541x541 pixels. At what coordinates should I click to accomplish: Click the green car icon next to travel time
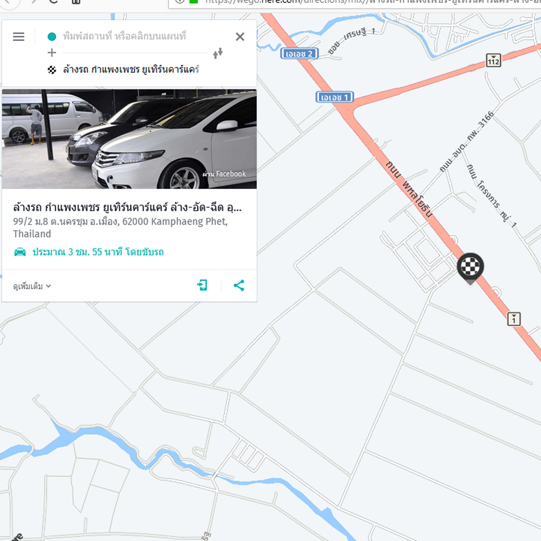(20, 252)
